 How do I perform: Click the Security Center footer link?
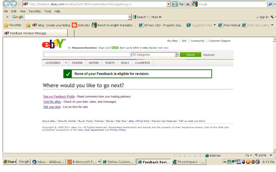point(67,121)
